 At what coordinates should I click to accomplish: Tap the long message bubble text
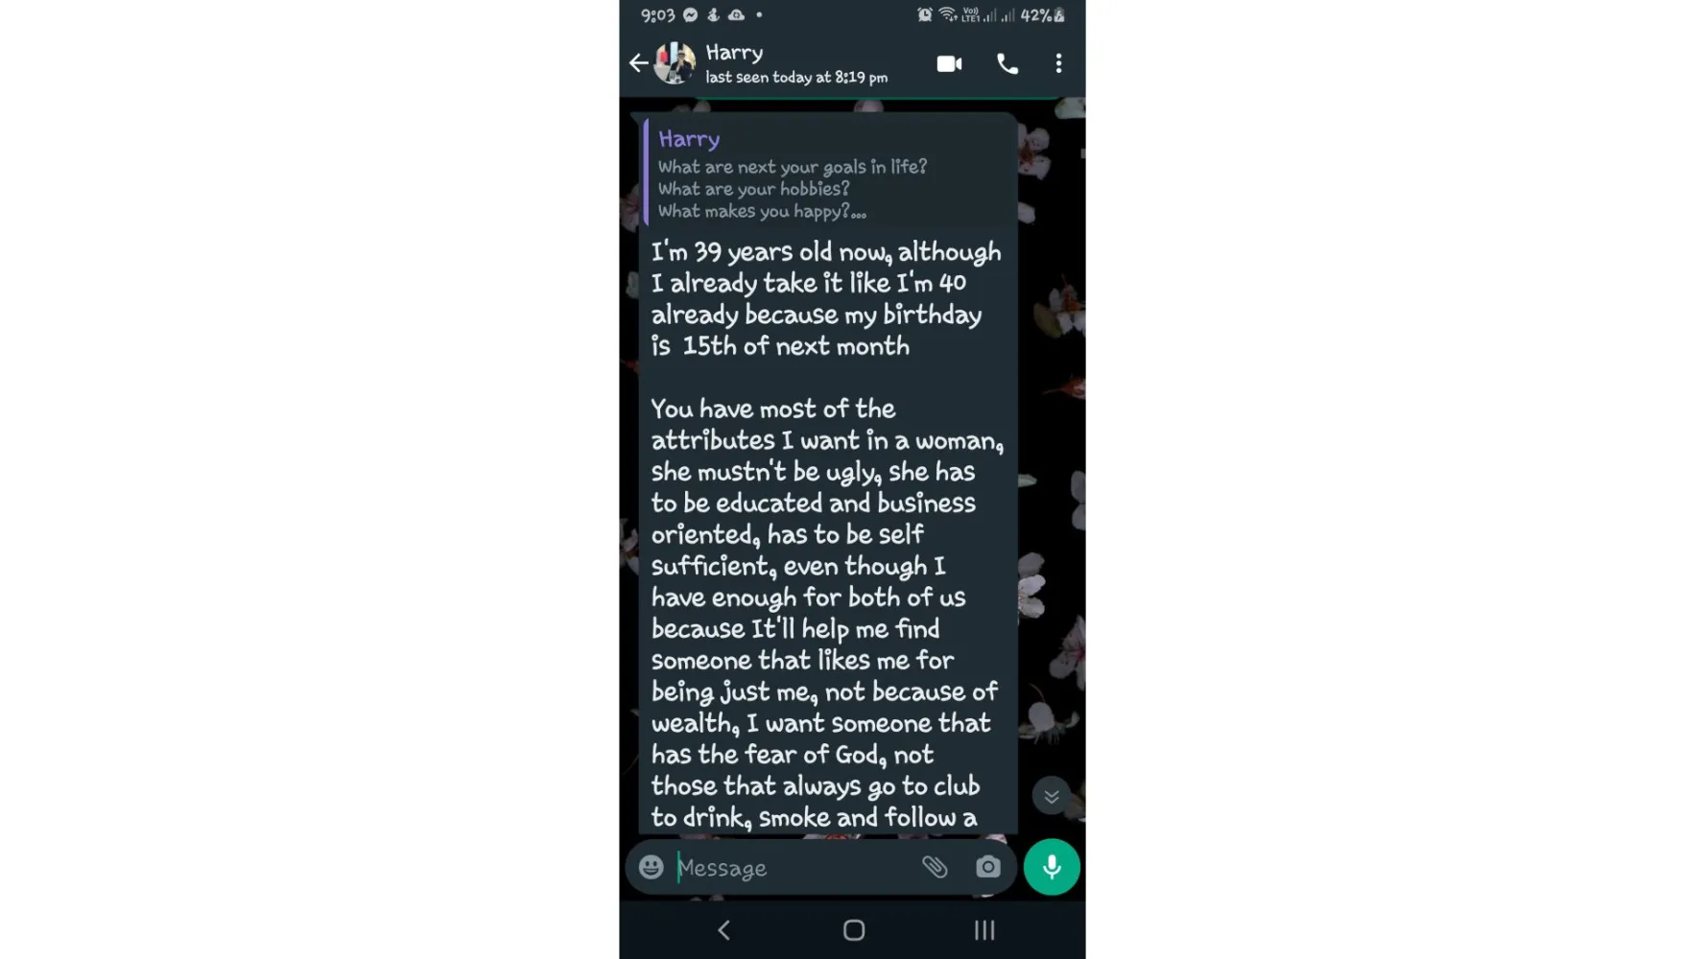[827, 533]
